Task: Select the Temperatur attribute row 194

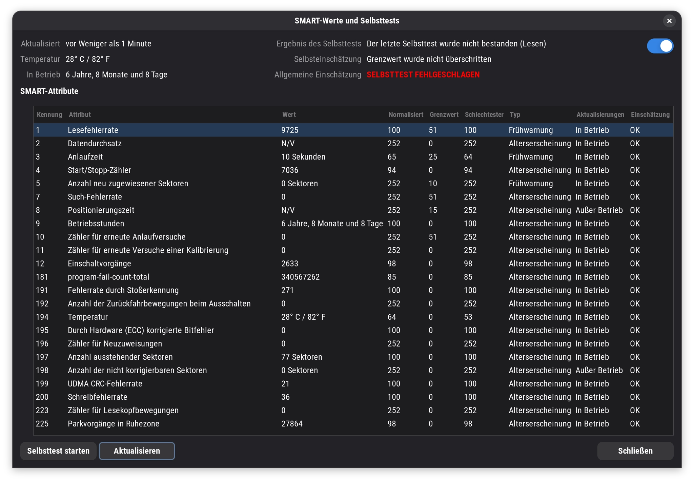Action: [x=353, y=317]
